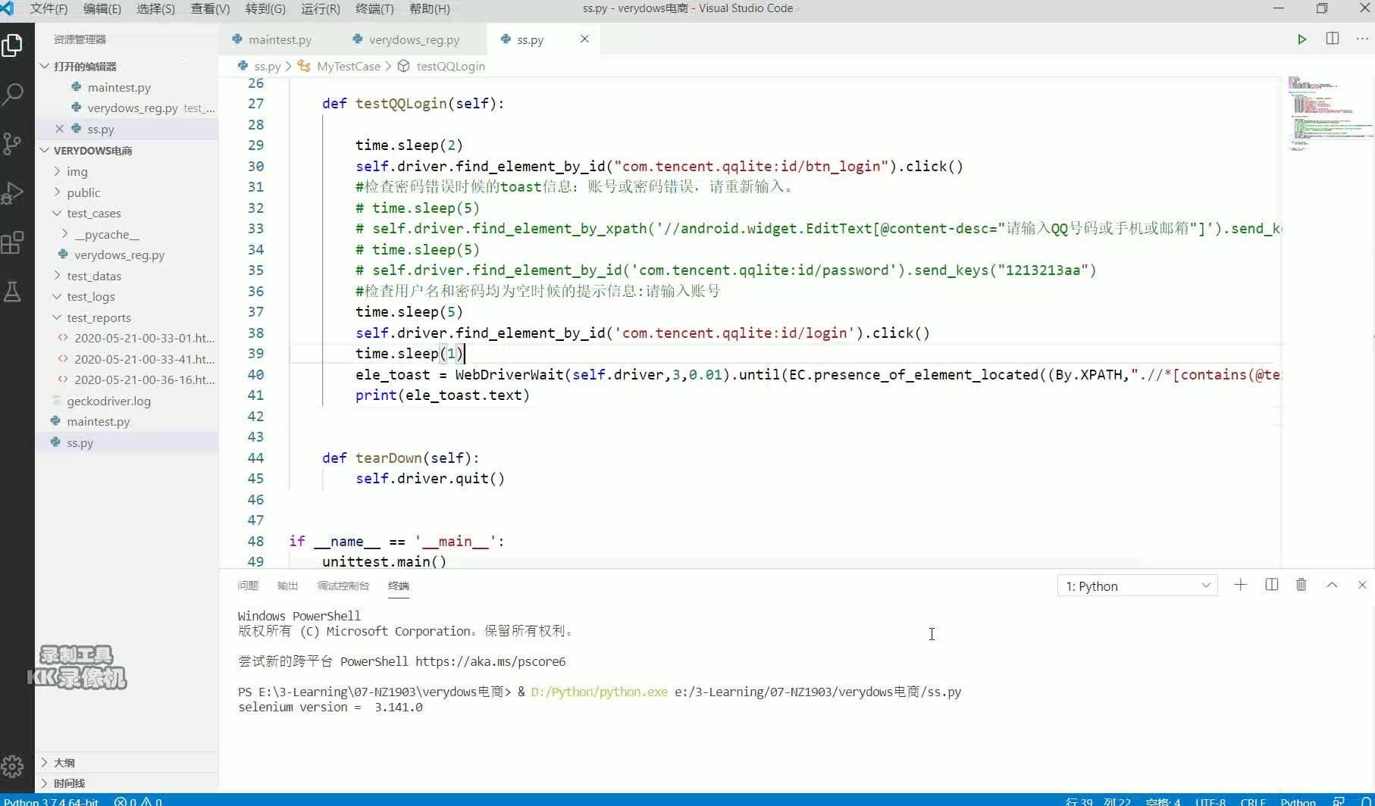The width and height of the screenshot is (1375, 806).
Task: Open maintest.py in the file tree
Action: (x=98, y=421)
